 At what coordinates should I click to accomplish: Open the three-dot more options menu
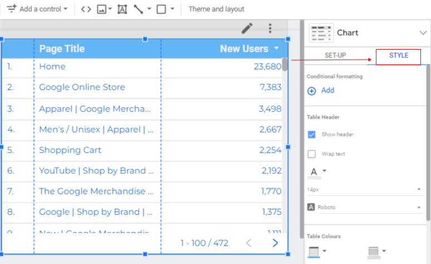pyautogui.click(x=270, y=28)
